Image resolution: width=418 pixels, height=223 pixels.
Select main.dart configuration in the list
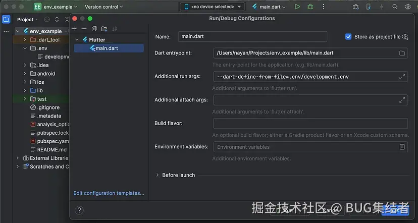click(x=109, y=48)
